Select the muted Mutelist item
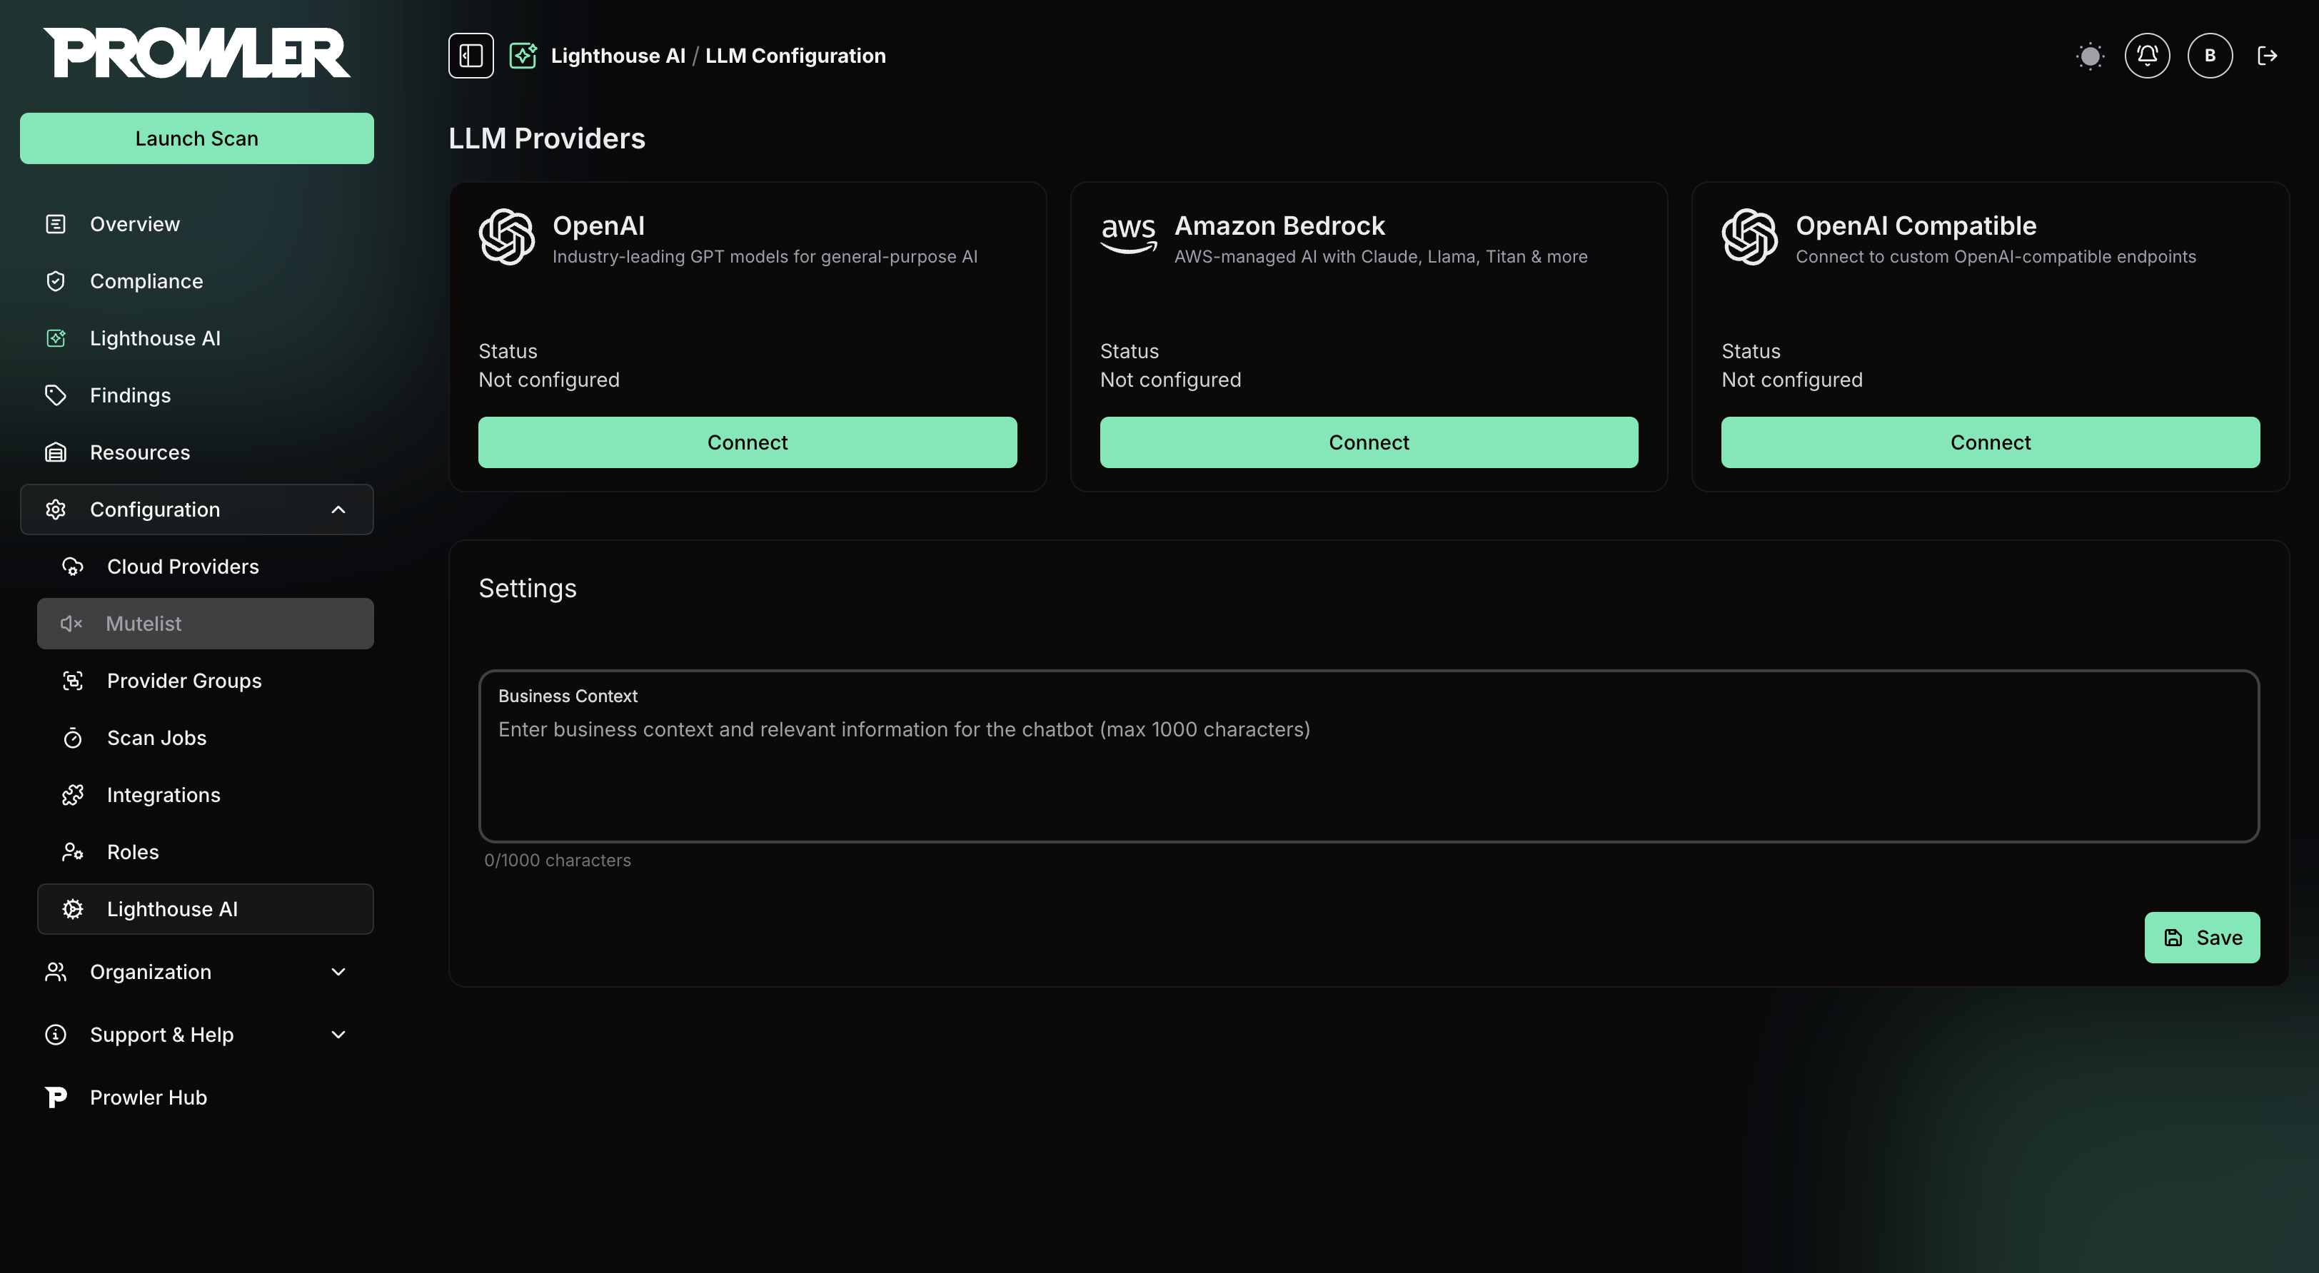 (144, 622)
